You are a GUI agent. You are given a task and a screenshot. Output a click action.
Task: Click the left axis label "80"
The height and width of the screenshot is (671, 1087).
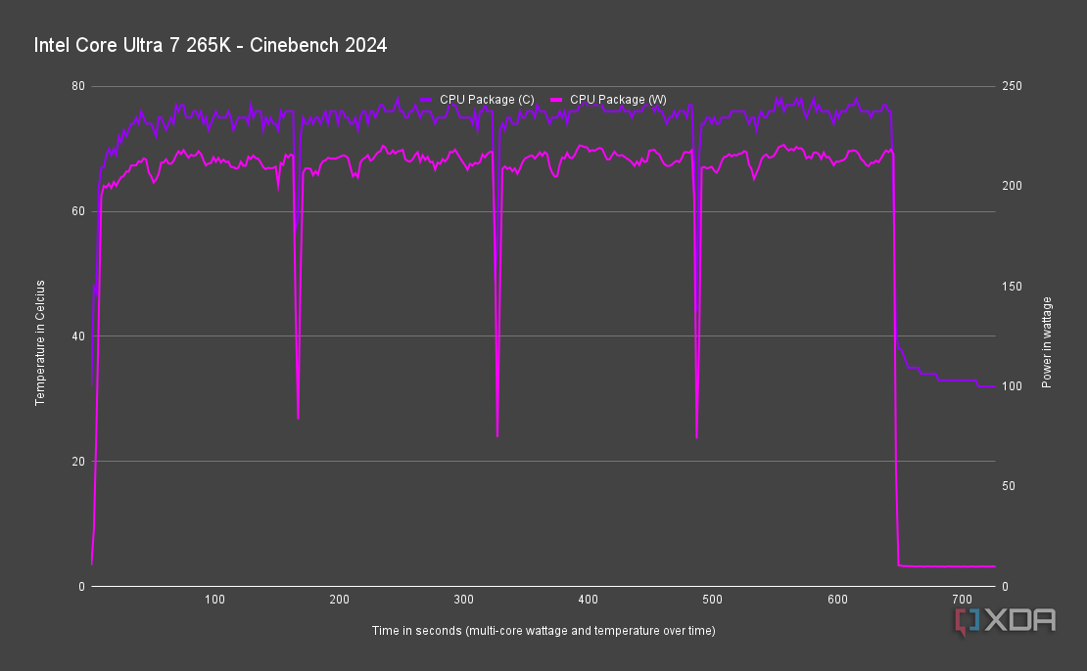click(x=77, y=86)
